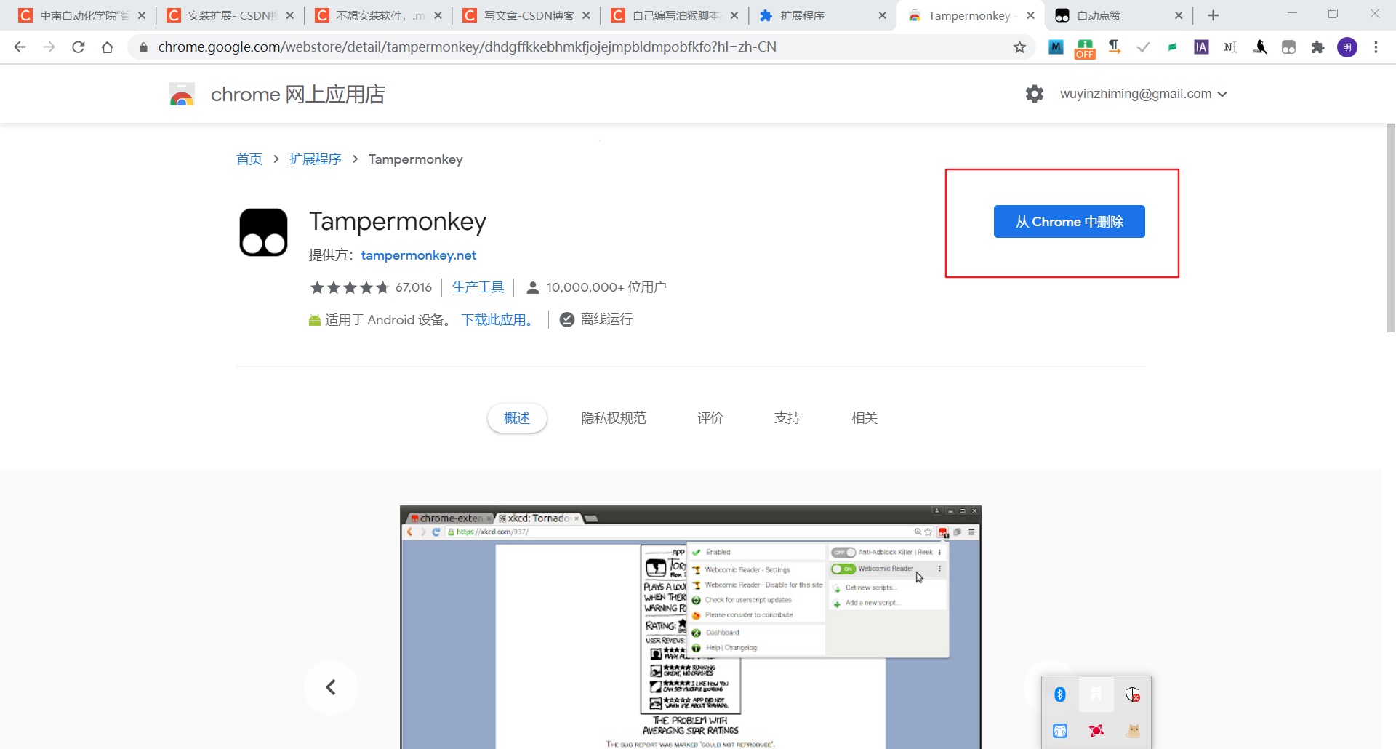Viewport: 1396px width, 749px height.
Task: Reload the page with the refresh icon
Action: coord(79,47)
